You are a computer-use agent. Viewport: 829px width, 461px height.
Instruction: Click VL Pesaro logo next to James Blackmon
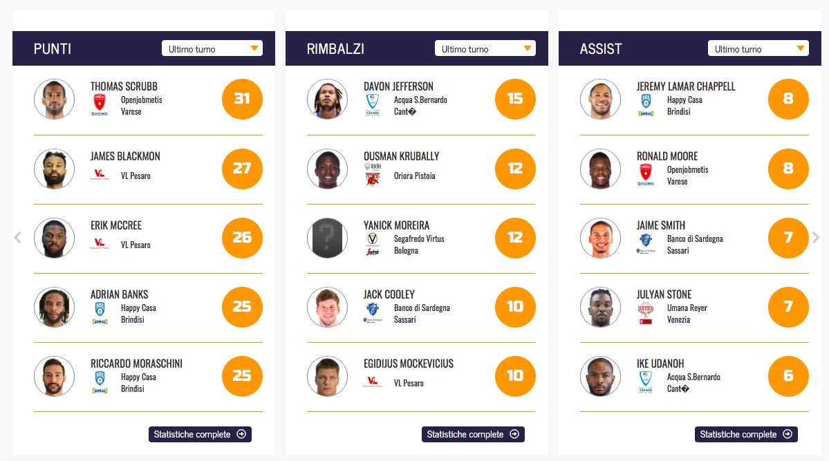[99, 176]
